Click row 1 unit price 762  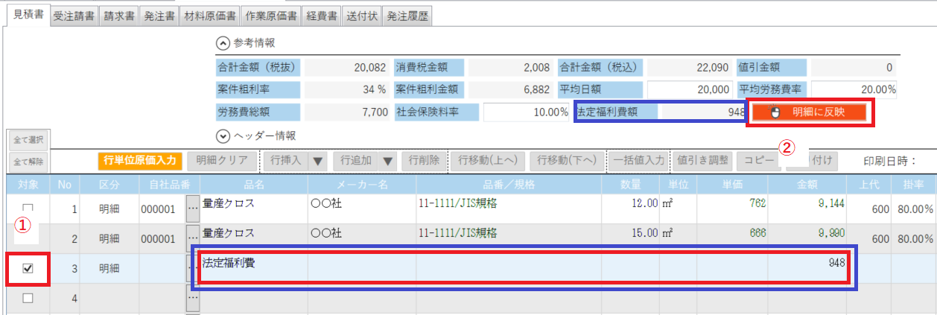tap(730, 209)
